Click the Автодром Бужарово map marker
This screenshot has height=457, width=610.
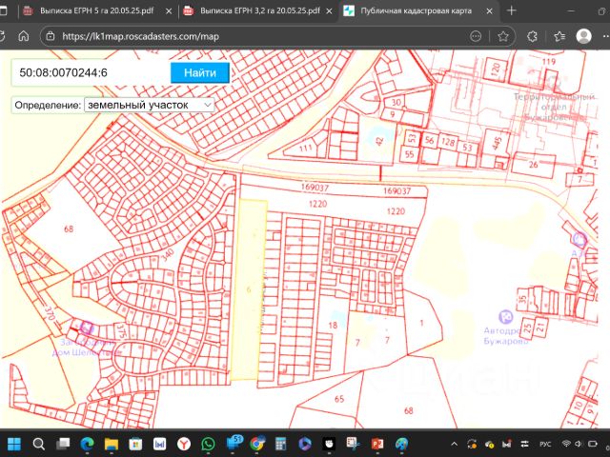[507, 318]
